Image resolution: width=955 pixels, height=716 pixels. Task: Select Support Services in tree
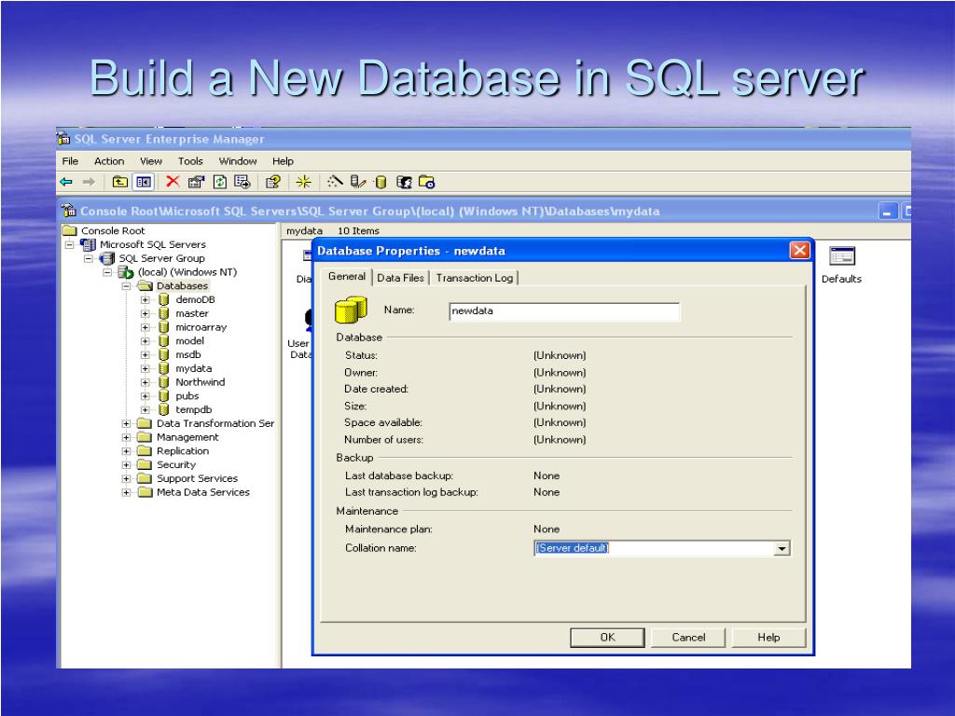197,478
